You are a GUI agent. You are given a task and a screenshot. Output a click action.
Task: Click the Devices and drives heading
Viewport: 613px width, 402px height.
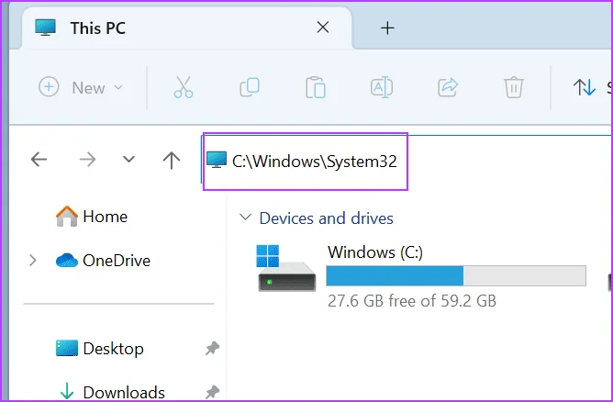pyautogui.click(x=326, y=218)
